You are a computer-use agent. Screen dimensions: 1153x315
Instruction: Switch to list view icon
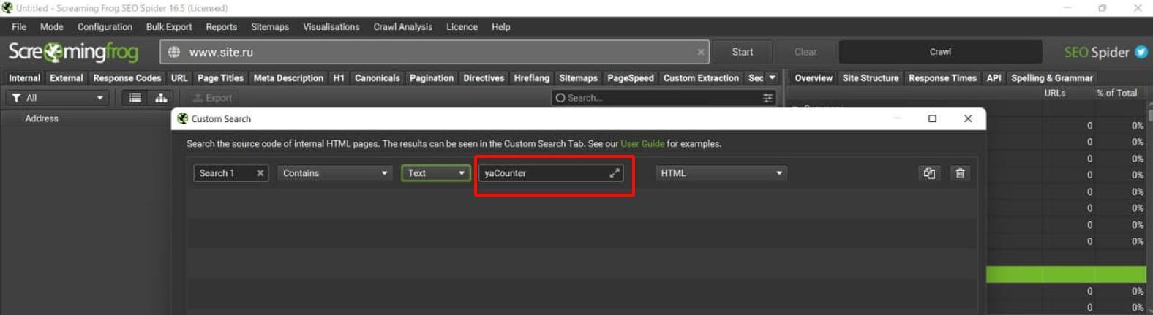point(135,98)
